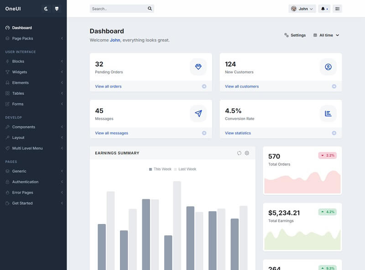
Task: Refresh the Earnings Summary chart
Action: [239, 153]
